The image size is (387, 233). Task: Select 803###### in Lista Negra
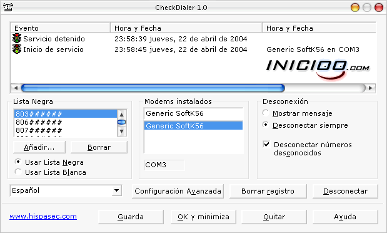coord(66,114)
